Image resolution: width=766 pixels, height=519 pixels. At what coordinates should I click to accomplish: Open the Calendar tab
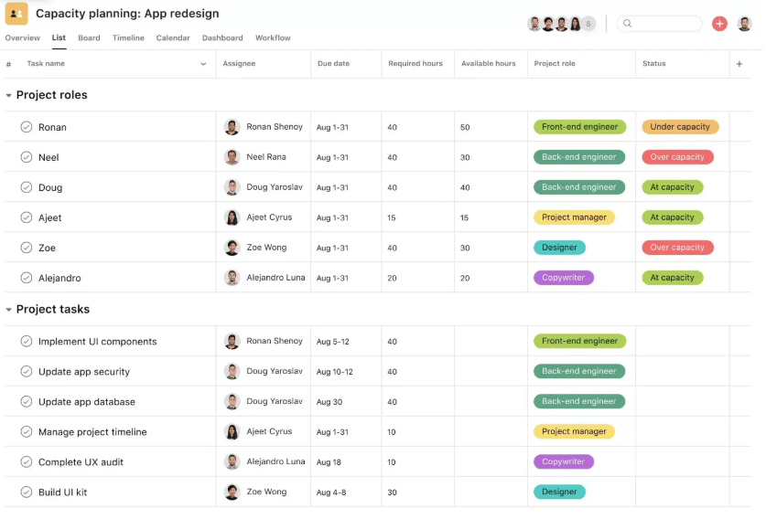click(x=173, y=38)
